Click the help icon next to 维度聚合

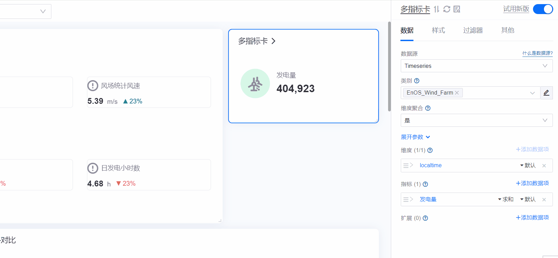428,108
